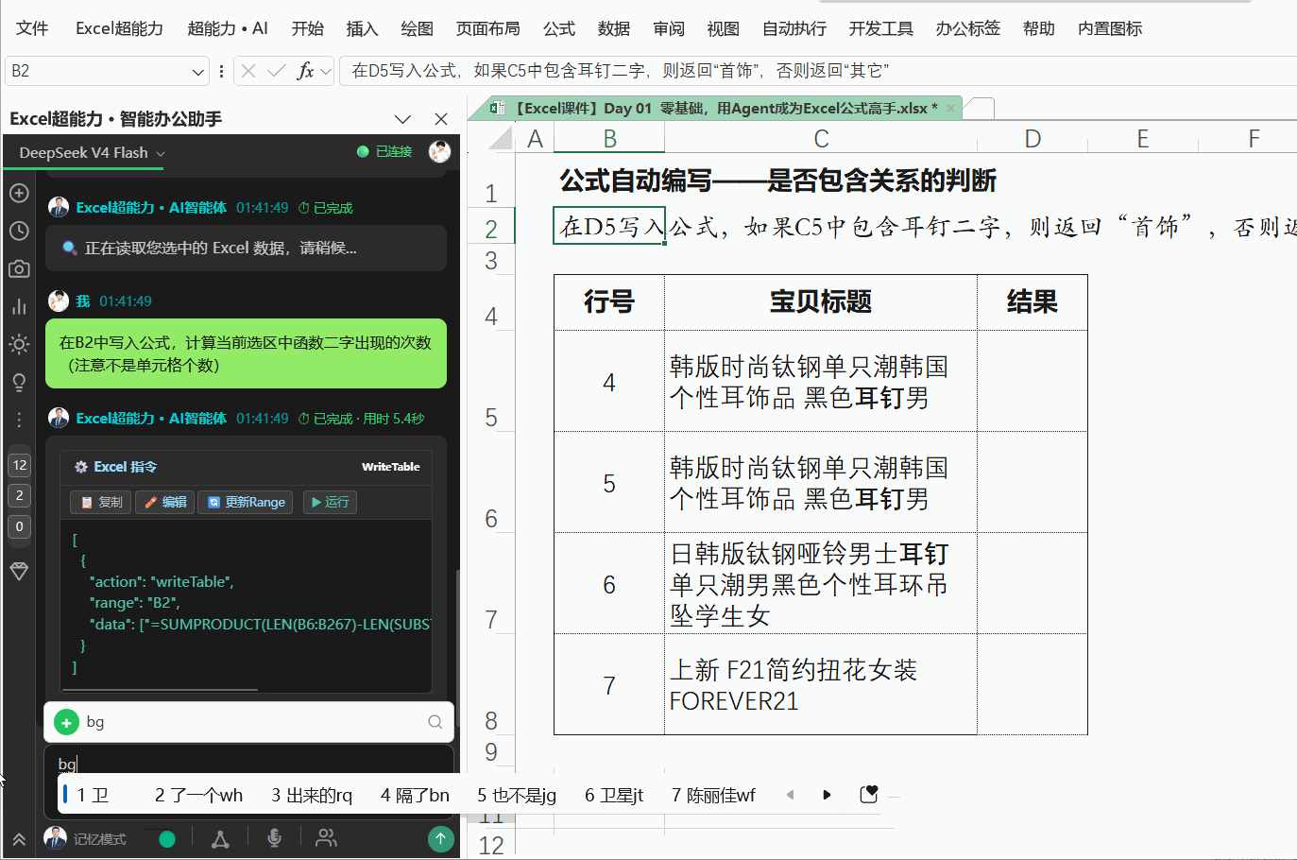Run the Excel command with 运行
The image size is (1297, 860).
[330, 502]
